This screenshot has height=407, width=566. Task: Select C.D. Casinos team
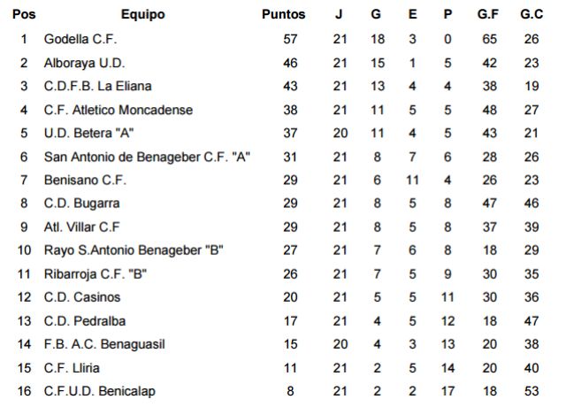[x=82, y=297]
